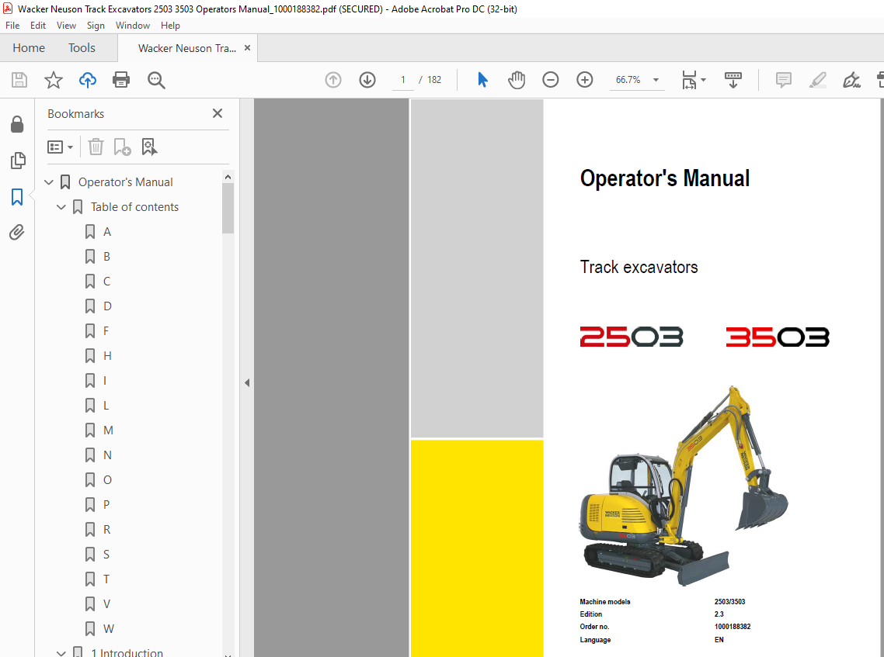Jump to bookmark A

pos(107,232)
